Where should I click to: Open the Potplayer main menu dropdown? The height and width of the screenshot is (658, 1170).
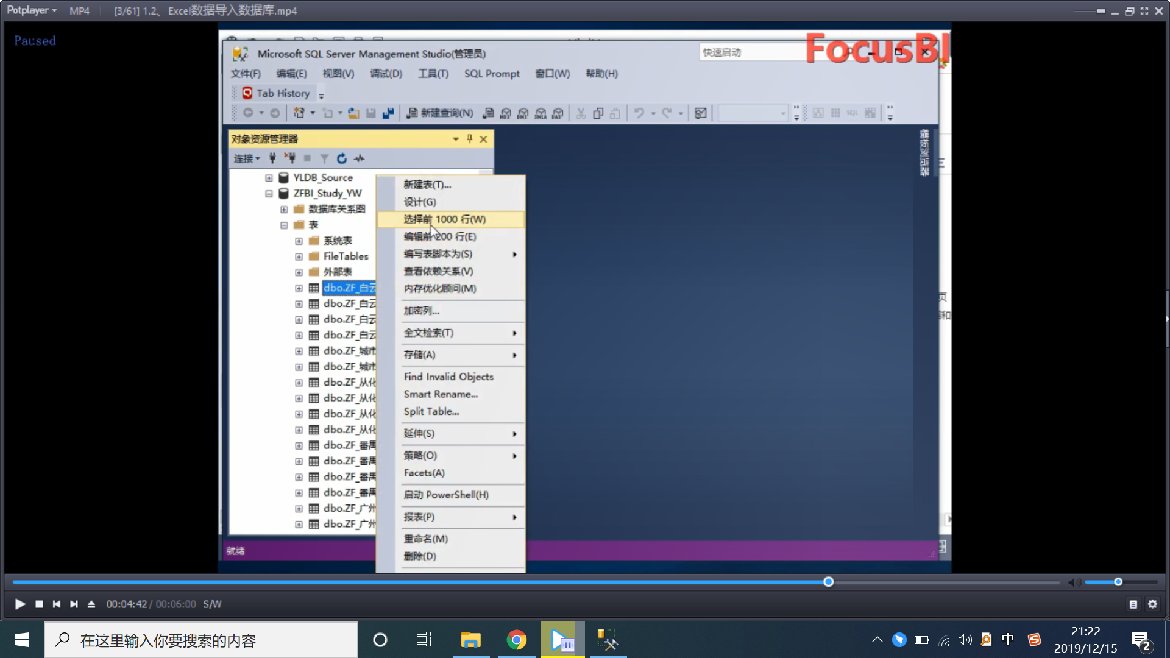click(32, 10)
